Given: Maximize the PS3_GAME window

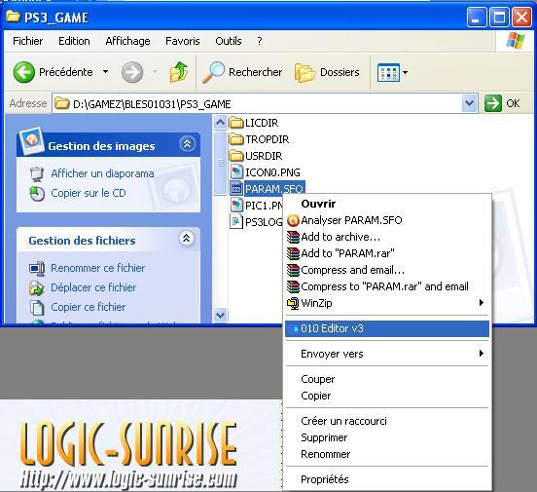Looking at the screenshot, I should pos(499,18).
